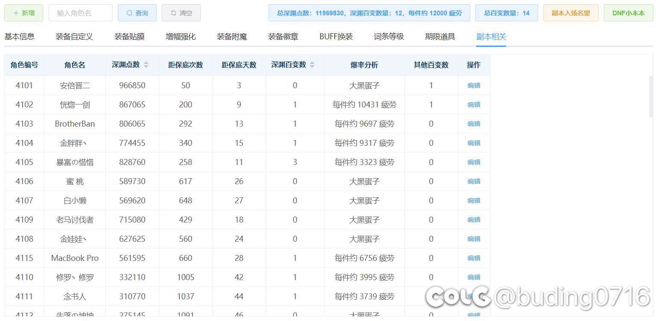The width and height of the screenshot is (656, 321).
Task: Click abyss points value 966850
Action: coord(132,85)
